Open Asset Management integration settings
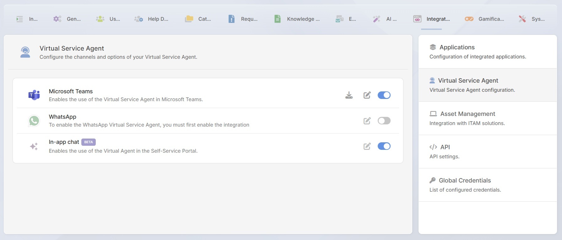The width and height of the screenshot is (562, 240). coord(488,118)
